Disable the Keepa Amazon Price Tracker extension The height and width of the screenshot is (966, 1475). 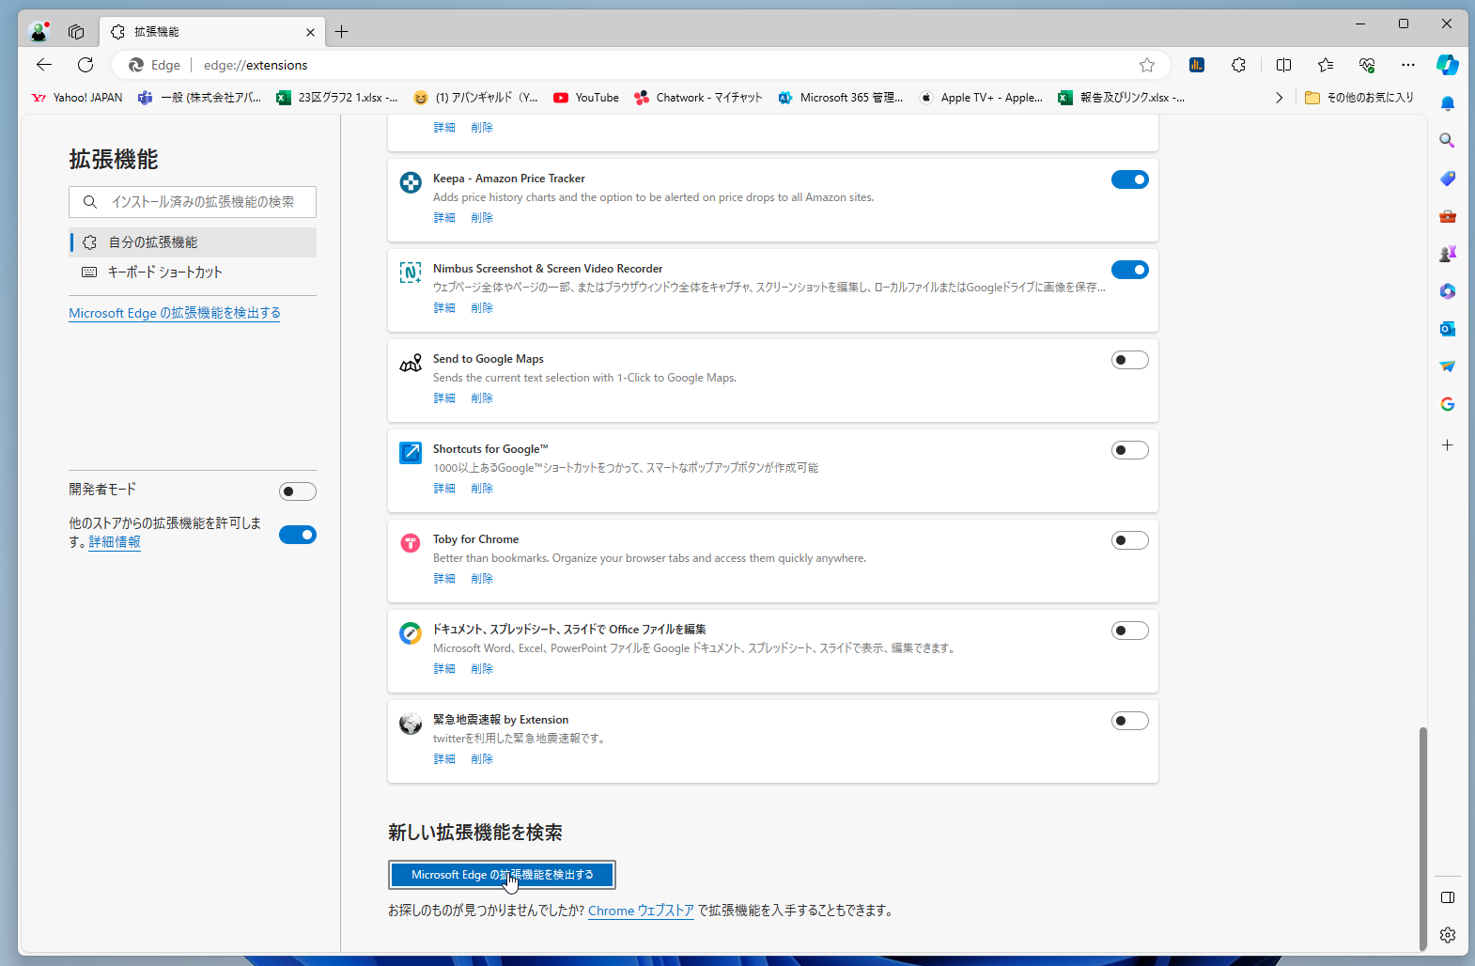pos(1130,179)
